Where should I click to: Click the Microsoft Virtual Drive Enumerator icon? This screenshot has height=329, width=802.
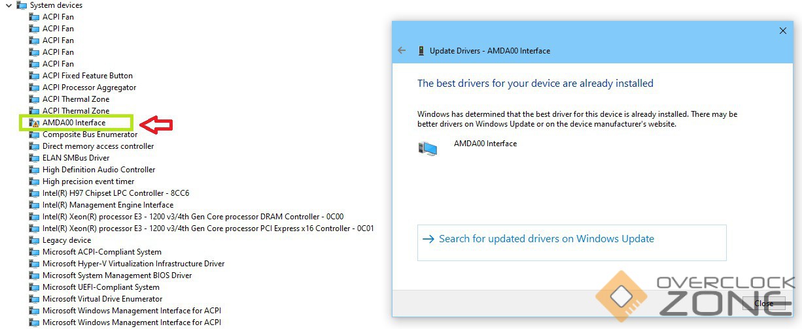click(x=34, y=299)
